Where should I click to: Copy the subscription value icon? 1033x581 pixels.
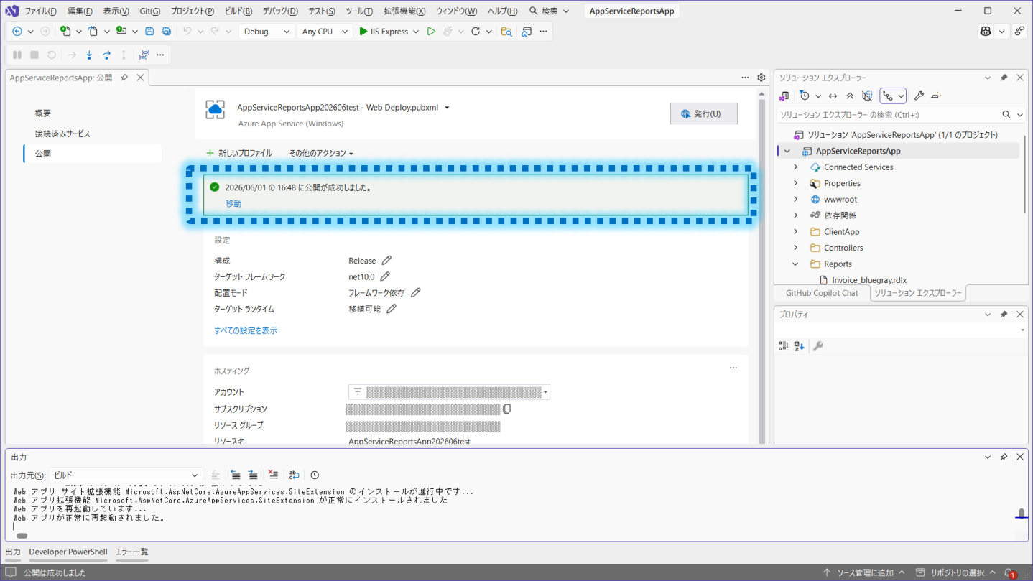[507, 409]
